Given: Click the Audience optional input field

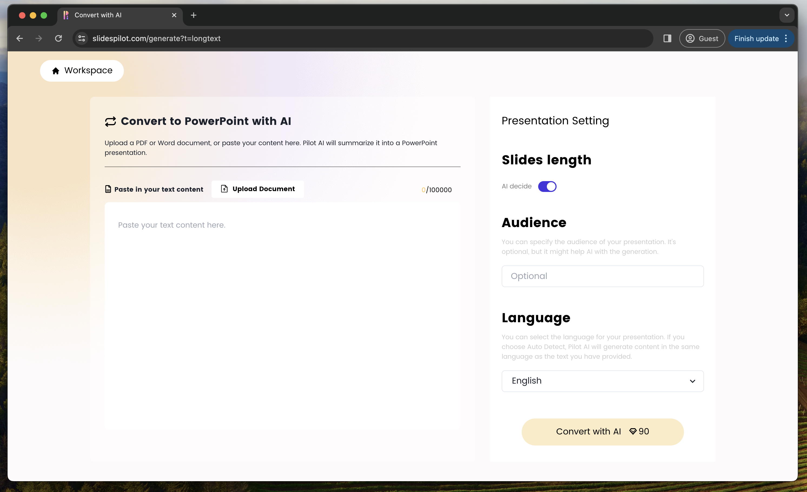Looking at the screenshot, I should point(602,276).
